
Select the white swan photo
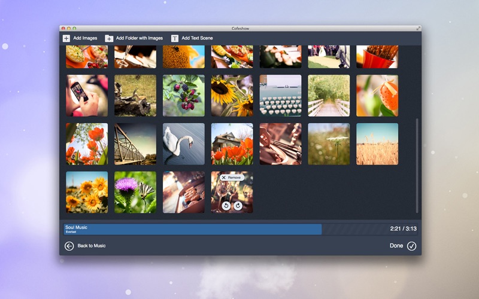(184, 144)
